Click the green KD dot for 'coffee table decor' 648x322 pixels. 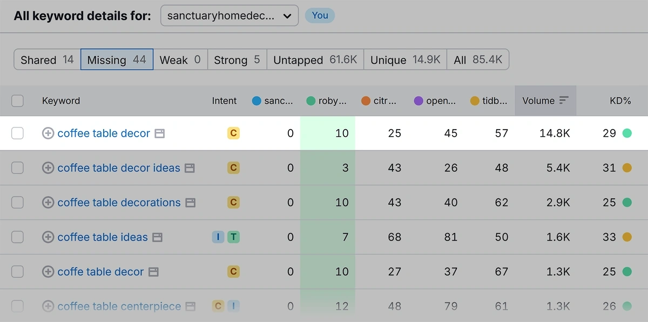627,133
